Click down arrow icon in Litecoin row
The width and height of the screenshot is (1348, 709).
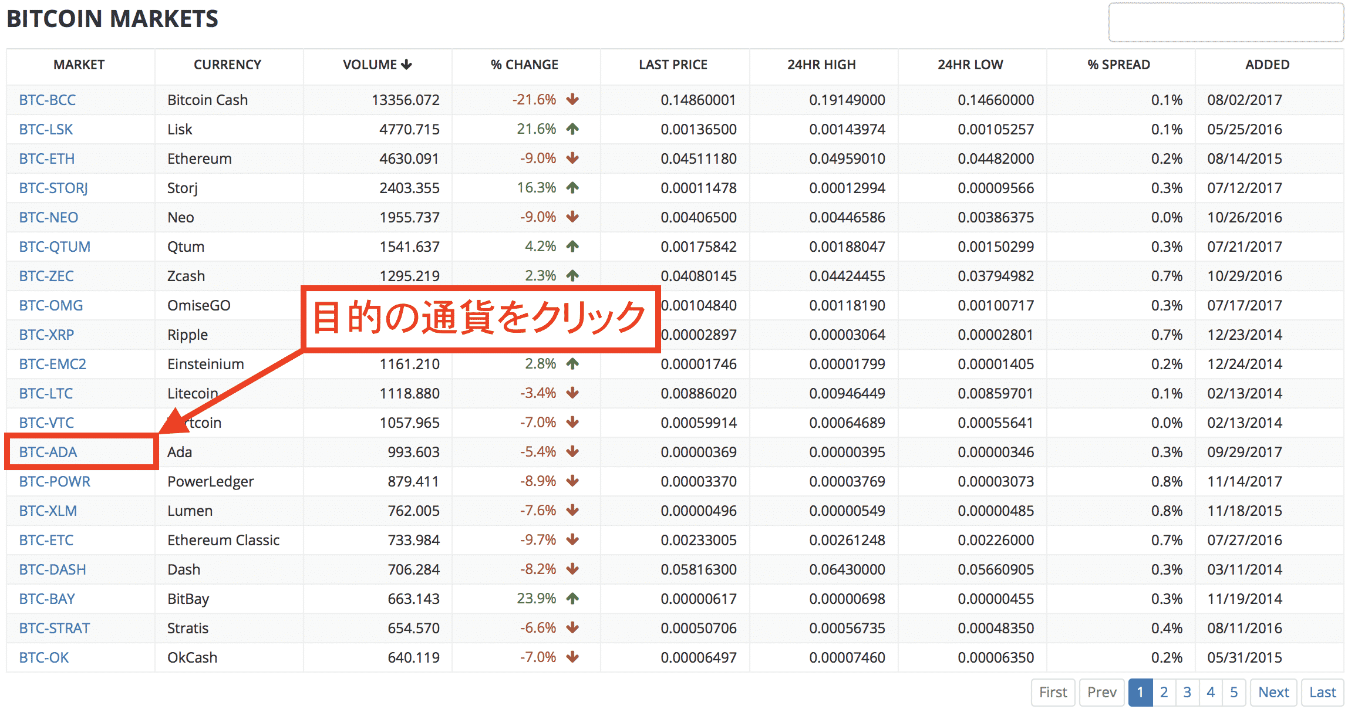click(572, 393)
